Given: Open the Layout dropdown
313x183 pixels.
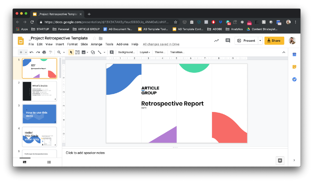Looking at the screenshot, I should click(145, 52).
